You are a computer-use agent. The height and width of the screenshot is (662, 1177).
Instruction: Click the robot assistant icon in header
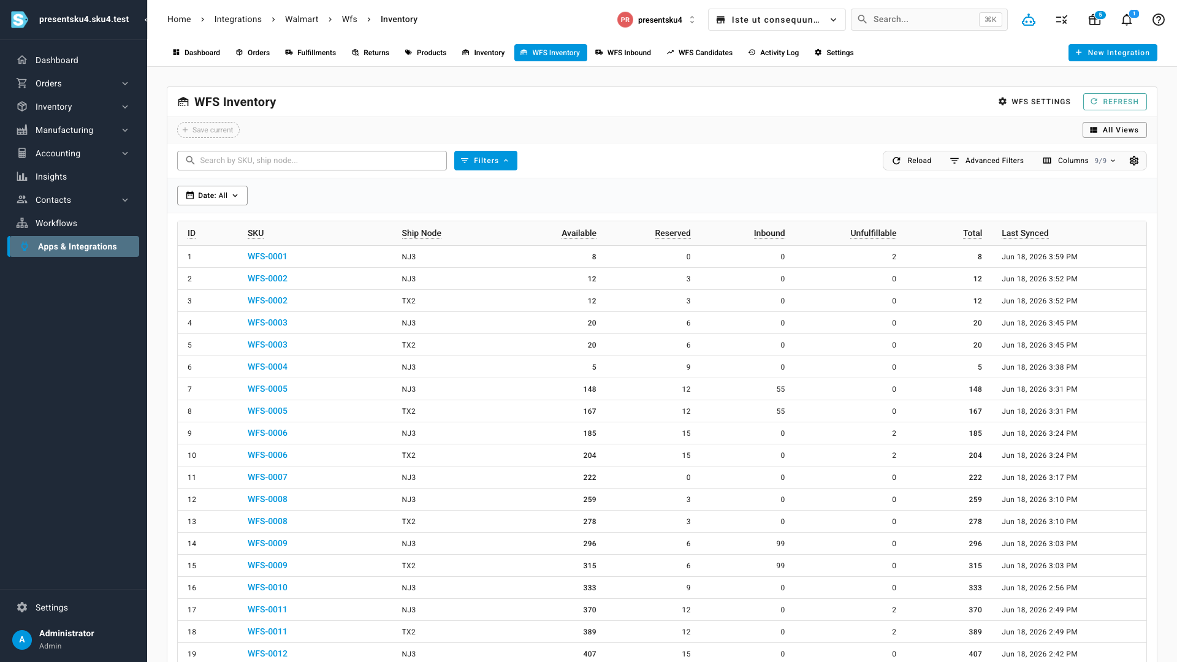[x=1029, y=20]
